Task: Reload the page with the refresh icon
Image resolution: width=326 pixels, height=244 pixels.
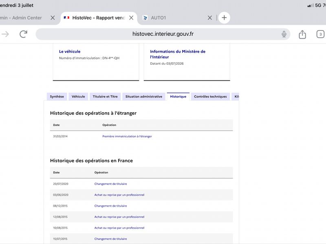Action: coord(24,34)
